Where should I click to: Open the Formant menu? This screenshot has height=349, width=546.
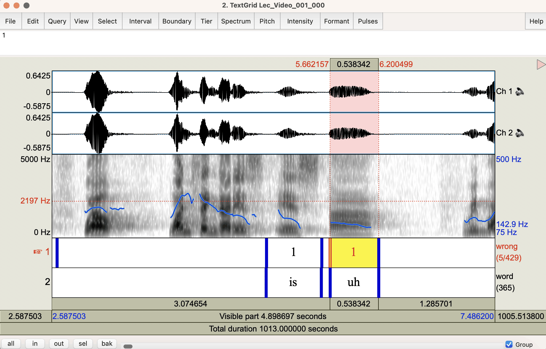click(336, 21)
